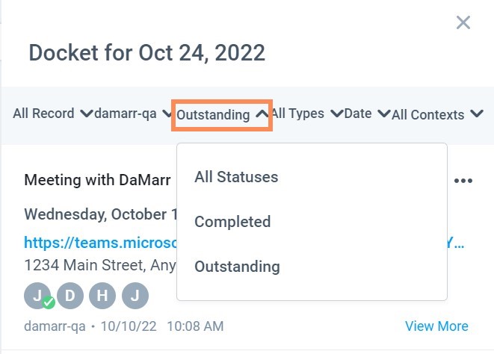Click the Docket for Oct 24, 2022 heading
This screenshot has height=354, width=494.
[x=146, y=52]
